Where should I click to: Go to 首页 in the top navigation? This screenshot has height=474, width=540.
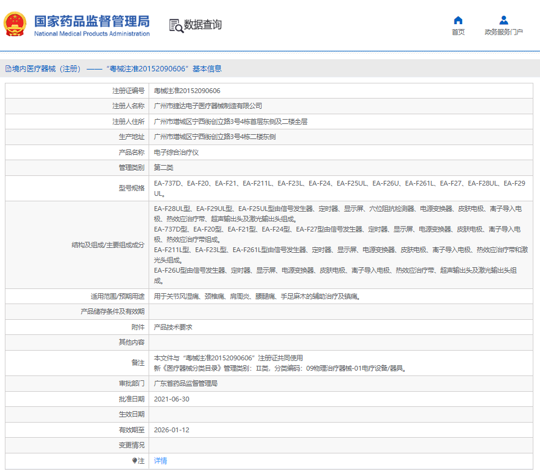pyautogui.click(x=458, y=33)
